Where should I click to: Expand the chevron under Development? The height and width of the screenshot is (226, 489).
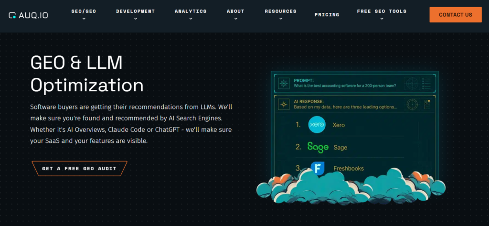point(135,19)
